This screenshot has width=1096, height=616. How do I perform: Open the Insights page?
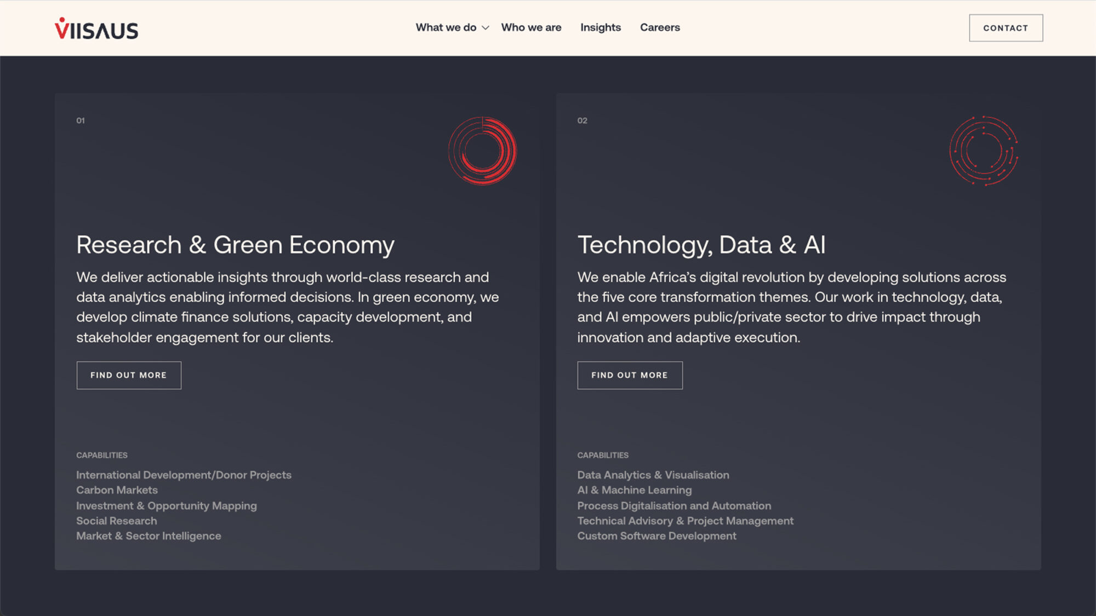601,27
